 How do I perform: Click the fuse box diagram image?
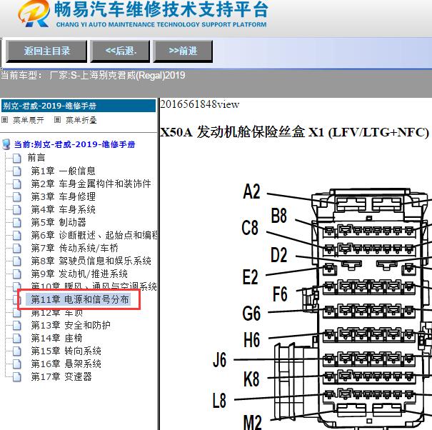pos(322,306)
